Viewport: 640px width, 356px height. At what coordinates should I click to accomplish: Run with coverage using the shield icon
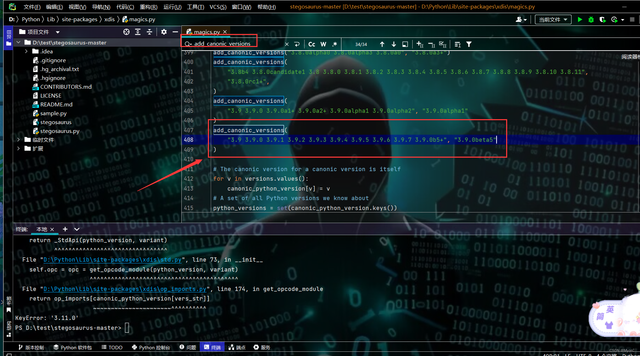coord(602,20)
